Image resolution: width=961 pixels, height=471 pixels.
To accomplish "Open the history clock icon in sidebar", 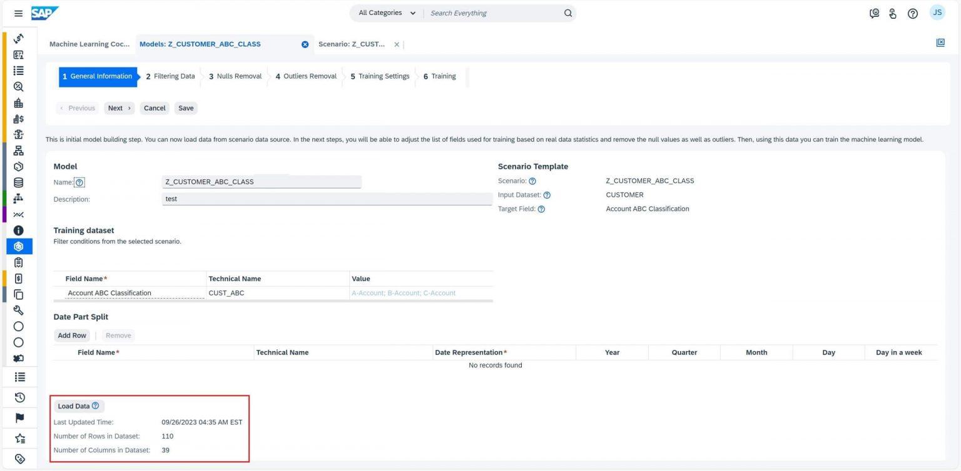I will coord(18,397).
